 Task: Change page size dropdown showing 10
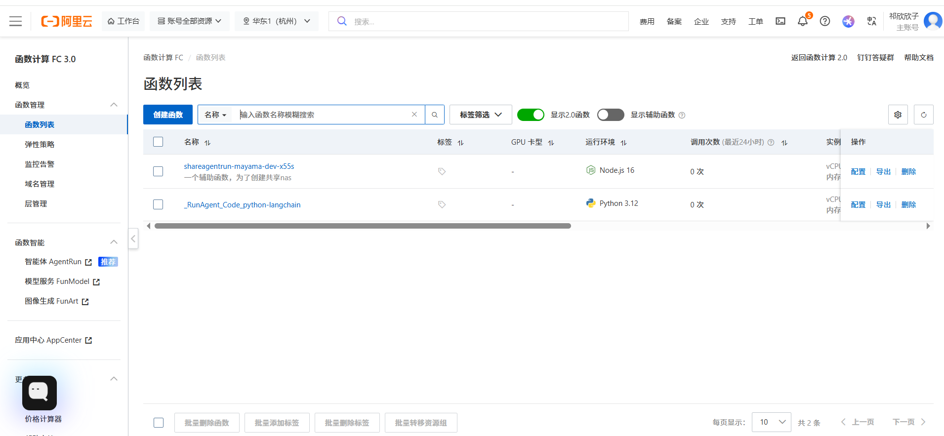click(x=772, y=422)
